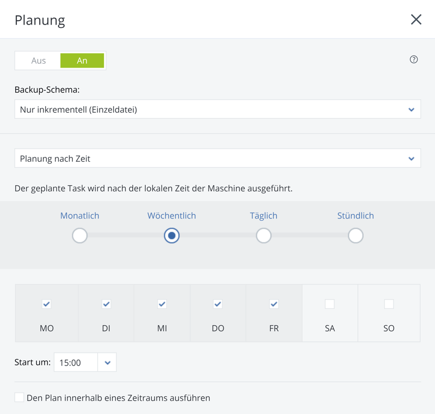Enable the SO weekday checkbox
The width and height of the screenshot is (435, 414).
(x=389, y=304)
